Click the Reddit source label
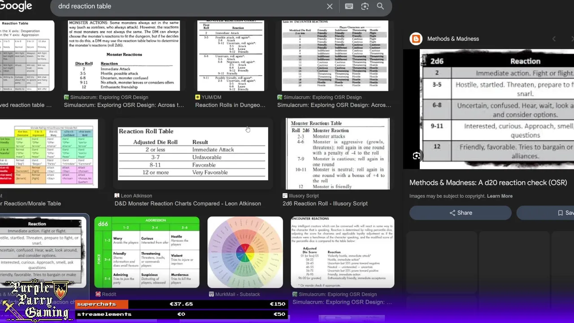 [x=109, y=294]
